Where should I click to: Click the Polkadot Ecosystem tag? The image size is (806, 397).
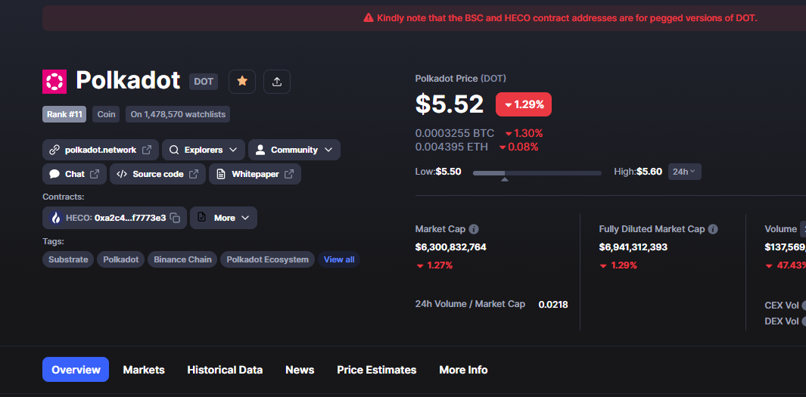pyautogui.click(x=267, y=259)
